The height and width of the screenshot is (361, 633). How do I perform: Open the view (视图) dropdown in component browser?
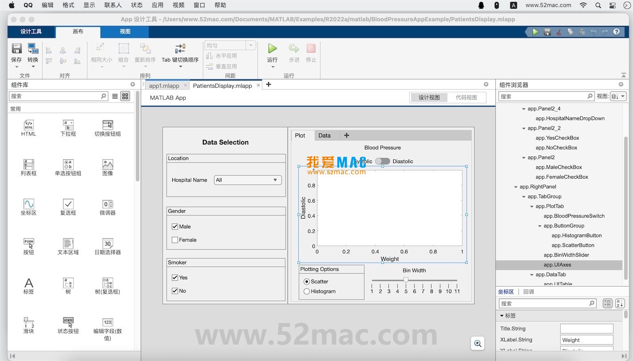pos(618,96)
